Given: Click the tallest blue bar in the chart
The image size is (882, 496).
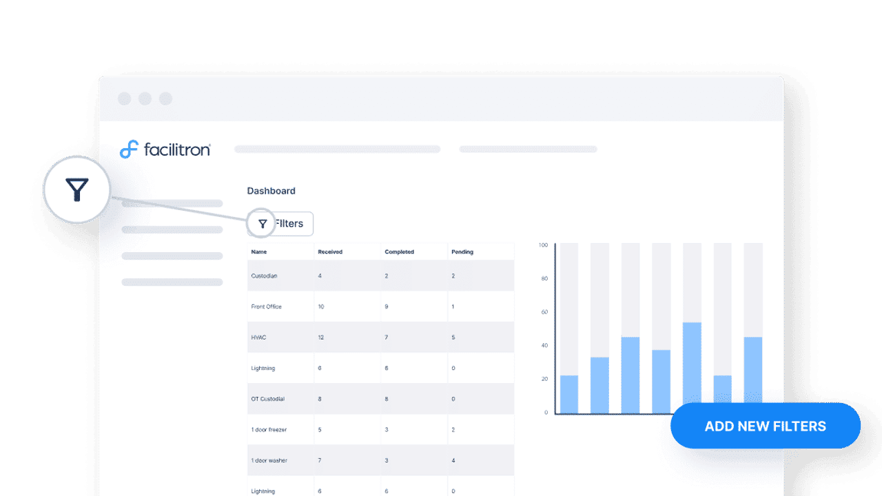Looking at the screenshot, I should 692,363.
